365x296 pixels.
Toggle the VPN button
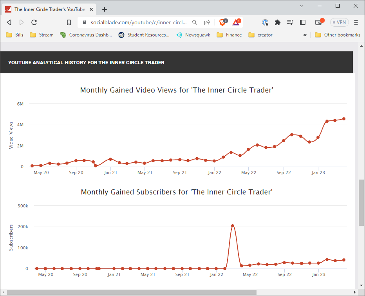[340, 22]
